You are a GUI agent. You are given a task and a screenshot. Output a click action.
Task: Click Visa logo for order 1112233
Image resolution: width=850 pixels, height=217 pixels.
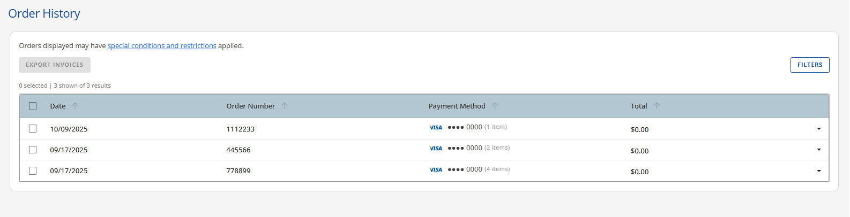(x=436, y=128)
